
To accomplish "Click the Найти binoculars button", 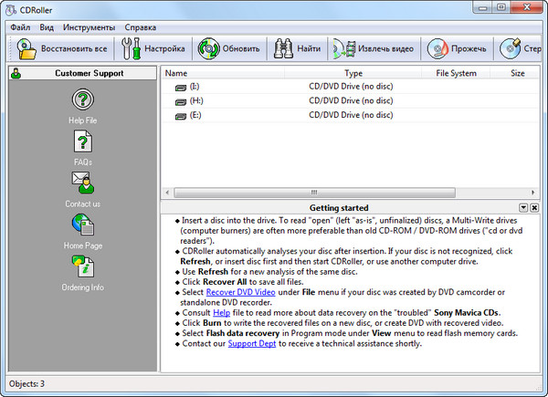I will [297, 48].
